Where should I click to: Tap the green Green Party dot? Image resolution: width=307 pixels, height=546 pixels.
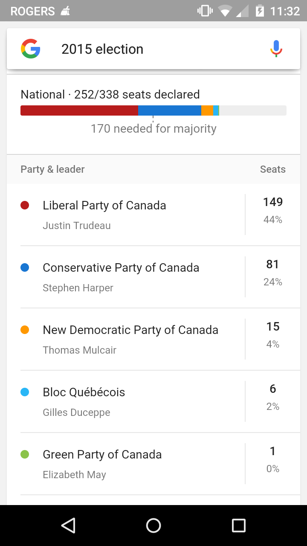[25, 454]
